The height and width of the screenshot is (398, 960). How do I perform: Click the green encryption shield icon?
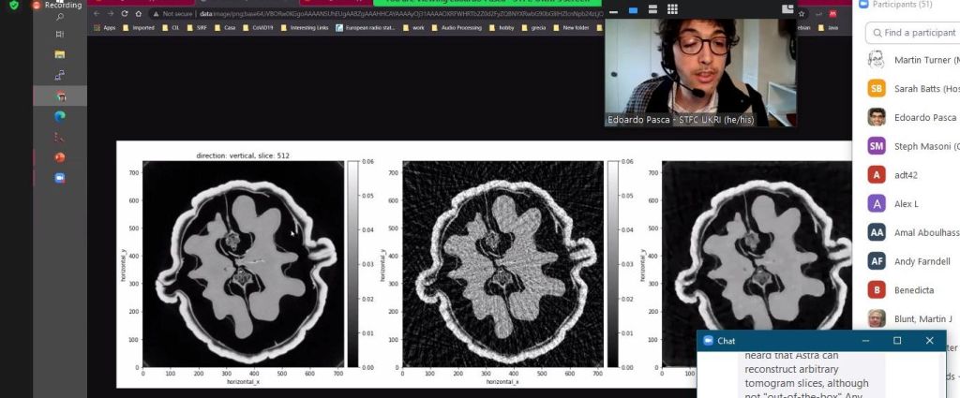13,6
